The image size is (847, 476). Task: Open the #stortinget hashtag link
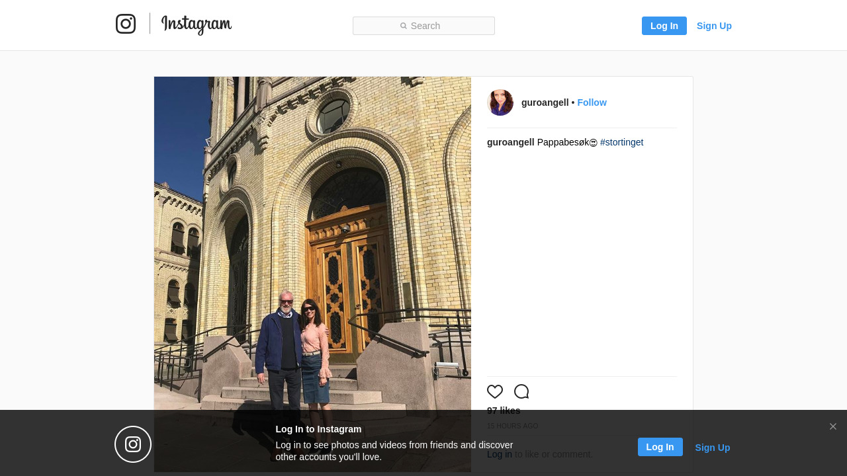click(x=621, y=142)
